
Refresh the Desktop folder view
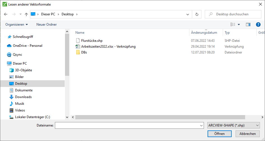click(x=197, y=14)
